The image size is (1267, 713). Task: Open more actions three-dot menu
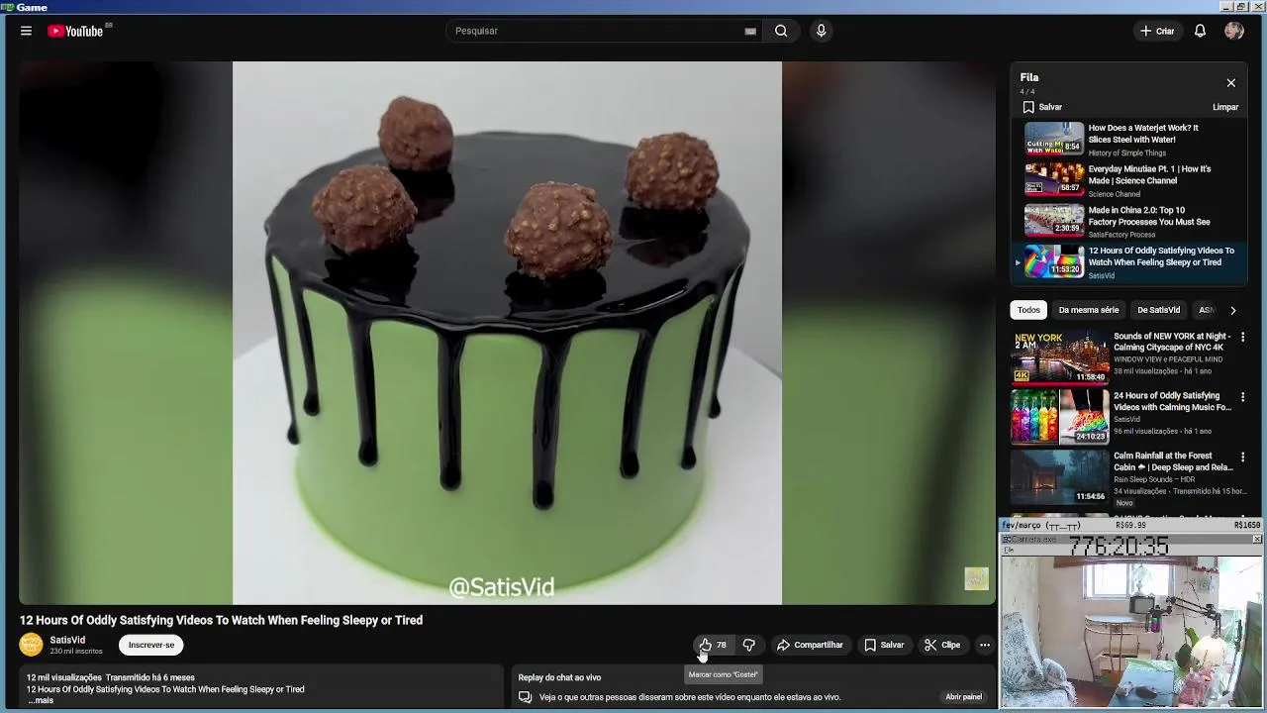click(984, 645)
